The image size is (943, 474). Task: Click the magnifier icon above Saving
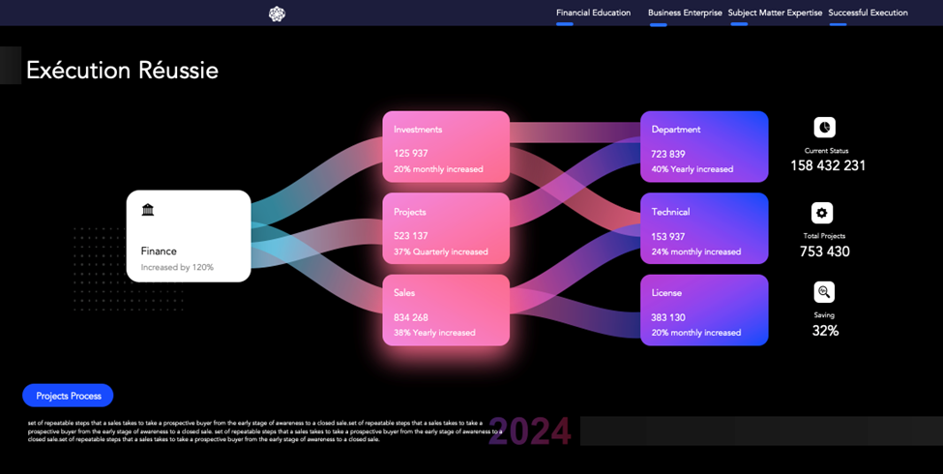[x=823, y=292]
